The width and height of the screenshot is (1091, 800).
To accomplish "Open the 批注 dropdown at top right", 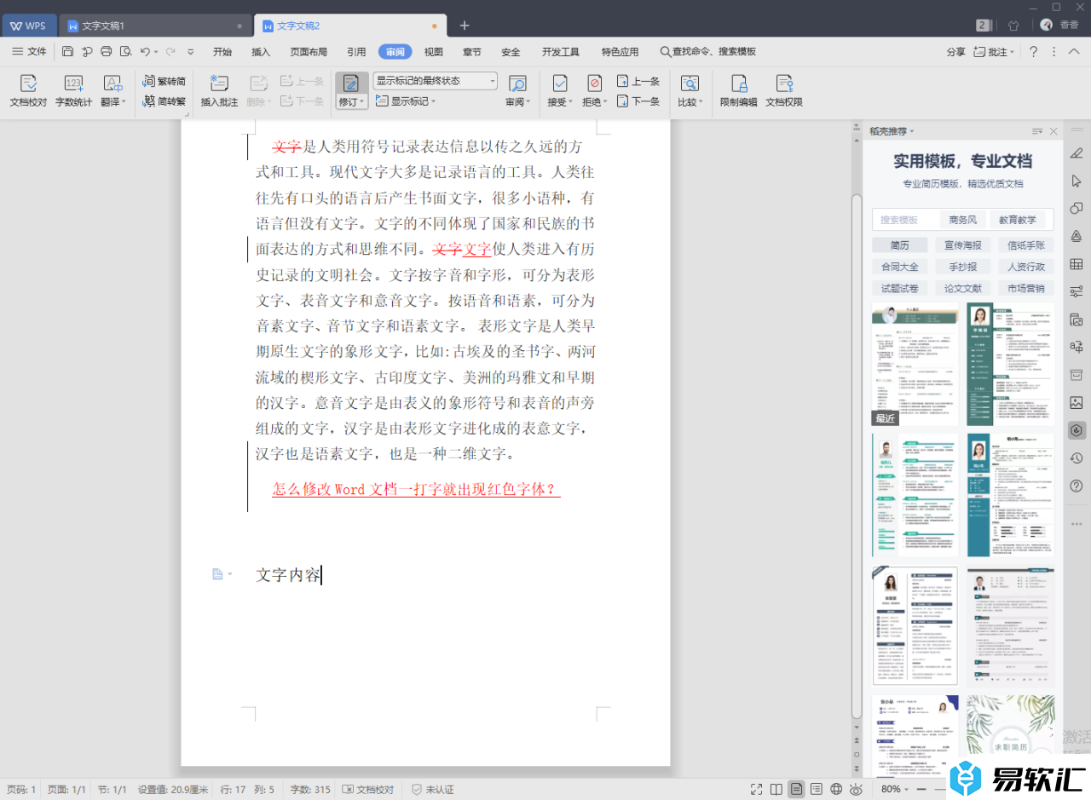I will 994,52.
